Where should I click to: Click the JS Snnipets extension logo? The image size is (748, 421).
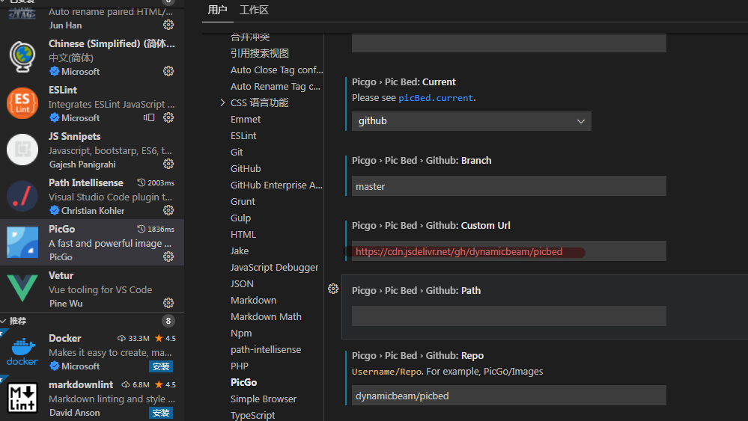22,150
